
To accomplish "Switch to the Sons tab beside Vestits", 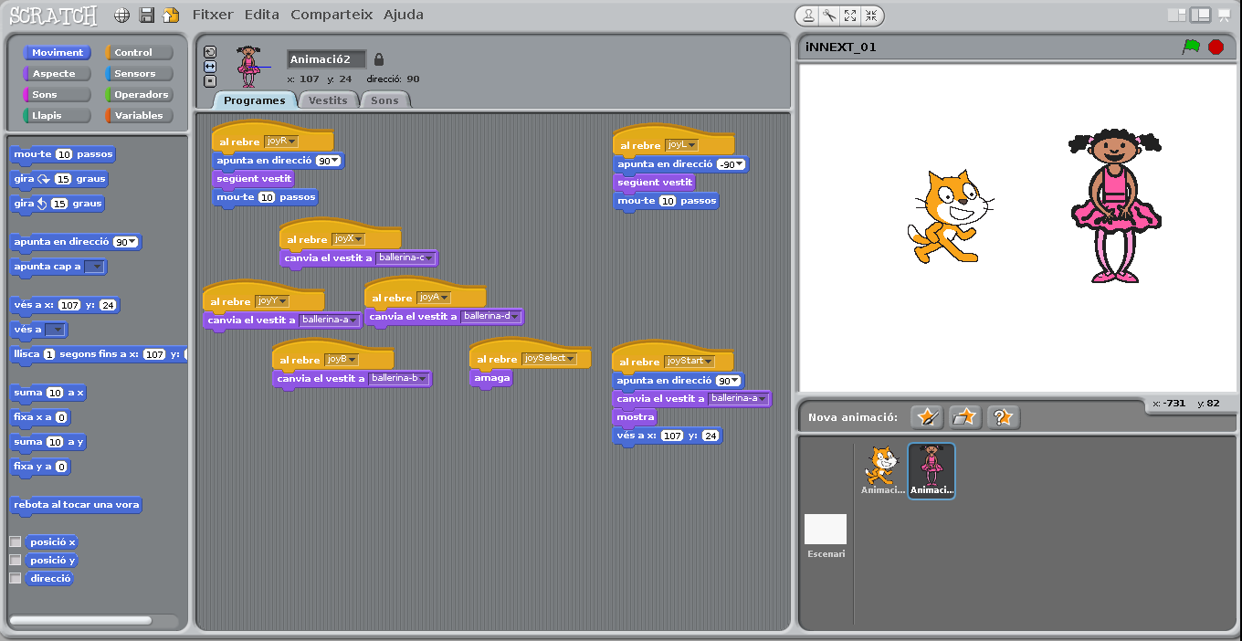I will coord(384,100).
